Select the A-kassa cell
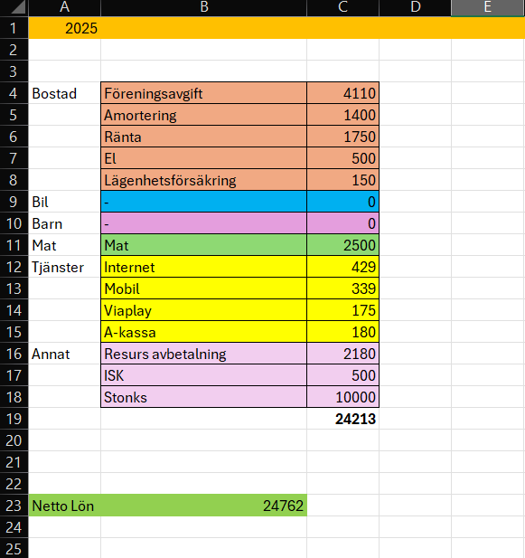 tap(203, 332)
